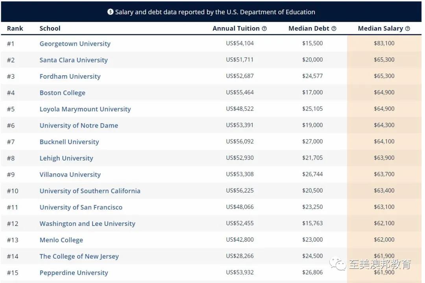The width and height of the screenshot is (425, 283).
Task: Click the School column header
Action: pos(50,28)
